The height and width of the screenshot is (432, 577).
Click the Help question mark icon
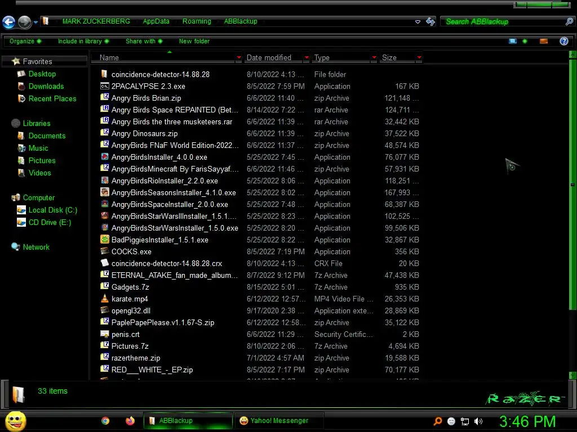(563, 41)
